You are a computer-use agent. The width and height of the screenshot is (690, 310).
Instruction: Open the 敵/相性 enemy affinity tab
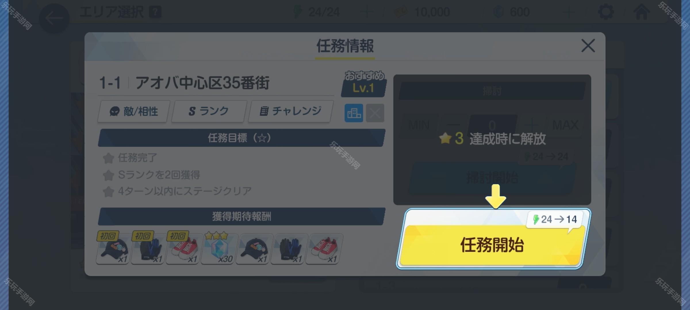point(134,111)
